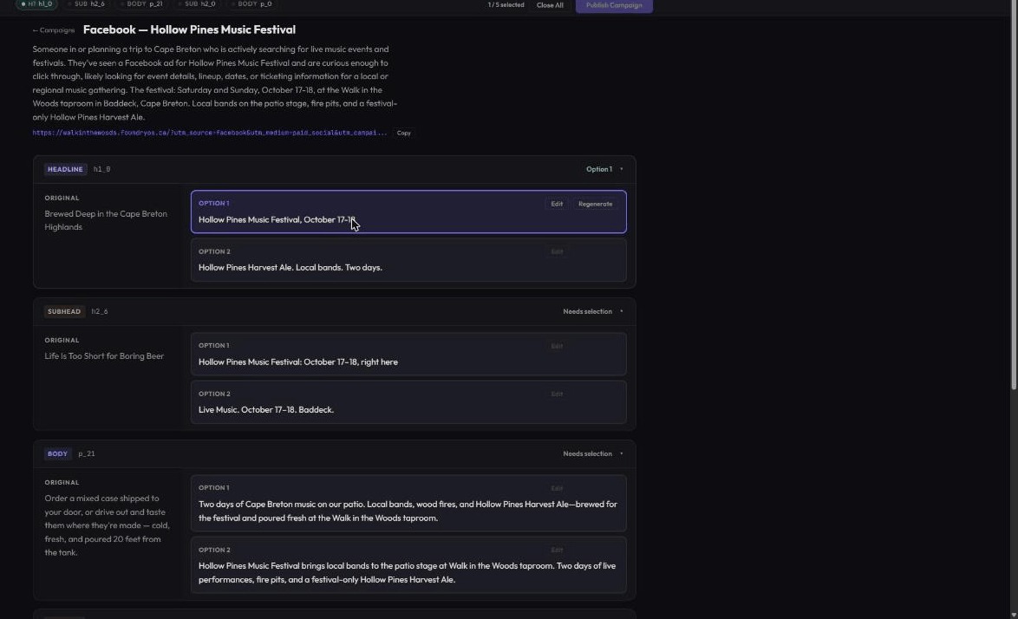The width and height of the screenshot is (1018, 619).
Task: Open Body Needs selection dropdown
Action: coord(593,453)
